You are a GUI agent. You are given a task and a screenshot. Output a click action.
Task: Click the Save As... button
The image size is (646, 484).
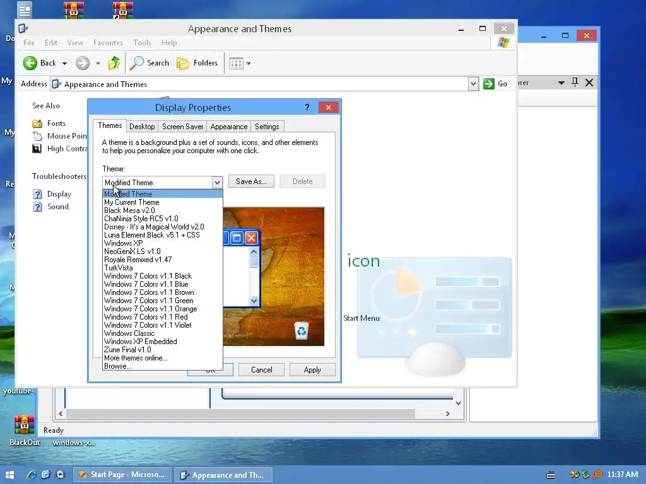[x=251, y=181]
